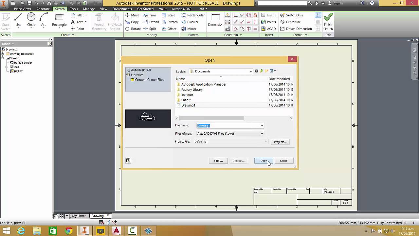This screenshot has height=236, width=419.
Task: Expand the ISO tree node
Action: pos(7,67)
